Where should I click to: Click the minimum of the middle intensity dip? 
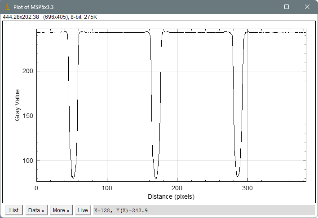pos(156,179)
